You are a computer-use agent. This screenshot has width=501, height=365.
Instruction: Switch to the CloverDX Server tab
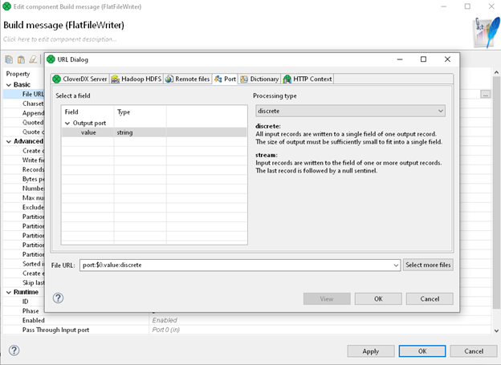click(79, 79)
